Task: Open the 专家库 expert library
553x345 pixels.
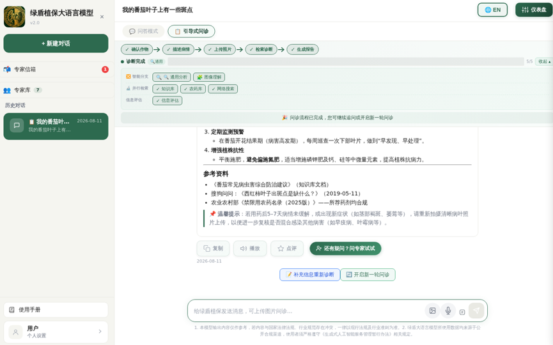Action: (x=56, y=90)
